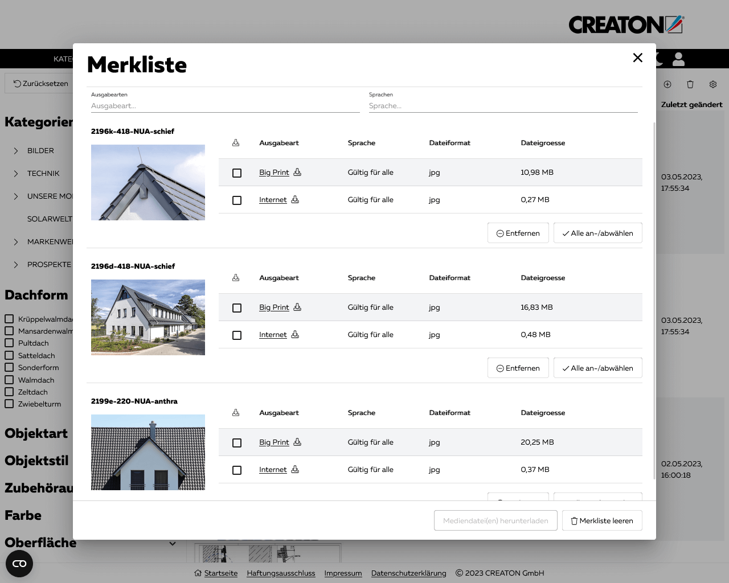This screenshot has width=729, height=583.
Task: Open Startseite footer link
Action: pyautogui.click(x=221, y=573)
